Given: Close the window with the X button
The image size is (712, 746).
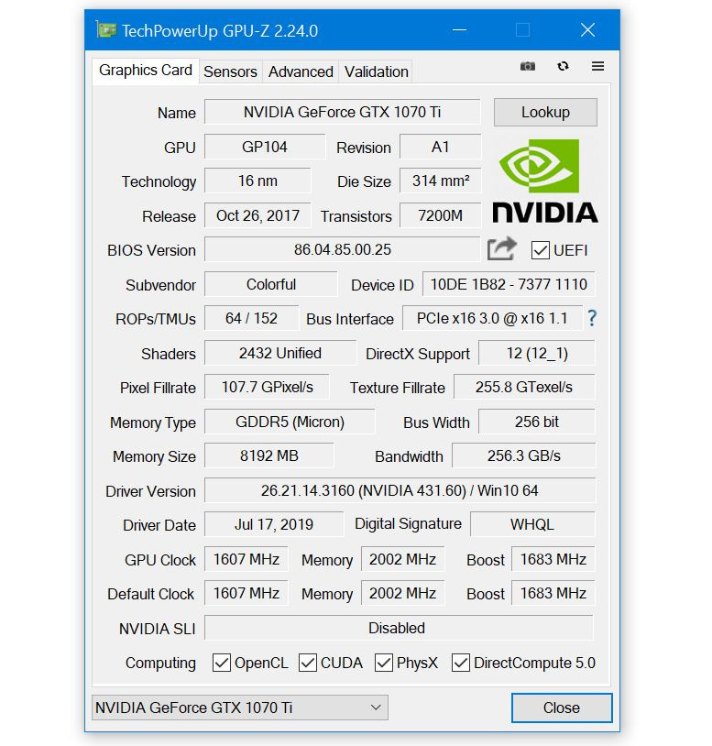Looking at the screenshot, I should pos(588,30).
